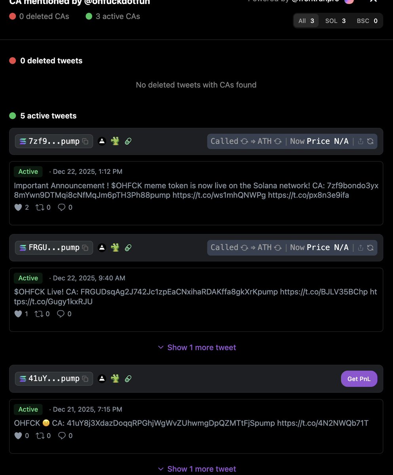This screenshot has height=475, width=393.
Task: Click Active badge on Dec 21 7:15 PM tweet
Action: 28,410
